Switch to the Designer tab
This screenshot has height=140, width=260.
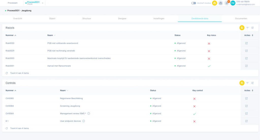tap(122, 18)
